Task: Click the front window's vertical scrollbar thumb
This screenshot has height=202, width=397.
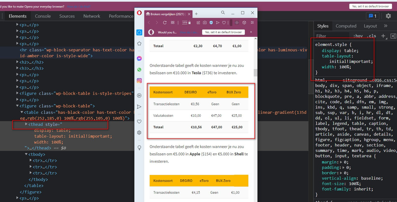Action: click(x=256, y=72)
